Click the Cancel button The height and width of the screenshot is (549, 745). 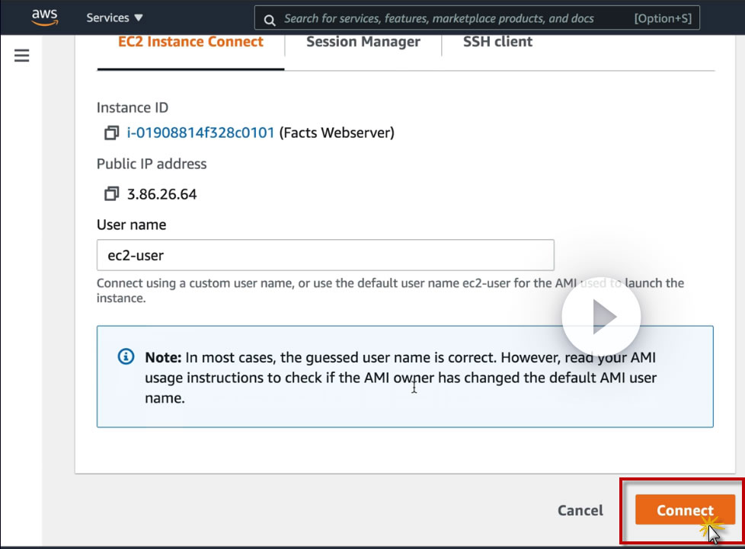[580, 510]
